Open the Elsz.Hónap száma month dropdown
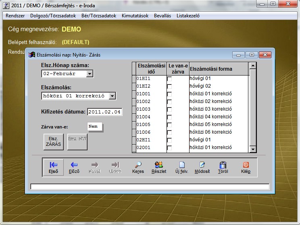Image resolution: width=300 pixels, height=225 pixels. click(90, 74)
